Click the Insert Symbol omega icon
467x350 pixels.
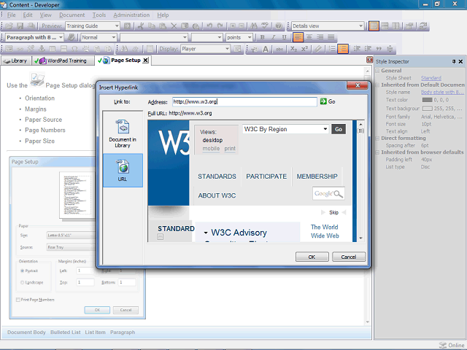coord(74,49)
